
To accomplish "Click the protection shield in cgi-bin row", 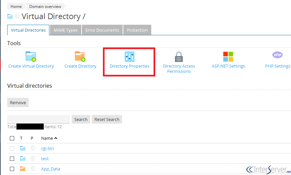I will [33, 148].
